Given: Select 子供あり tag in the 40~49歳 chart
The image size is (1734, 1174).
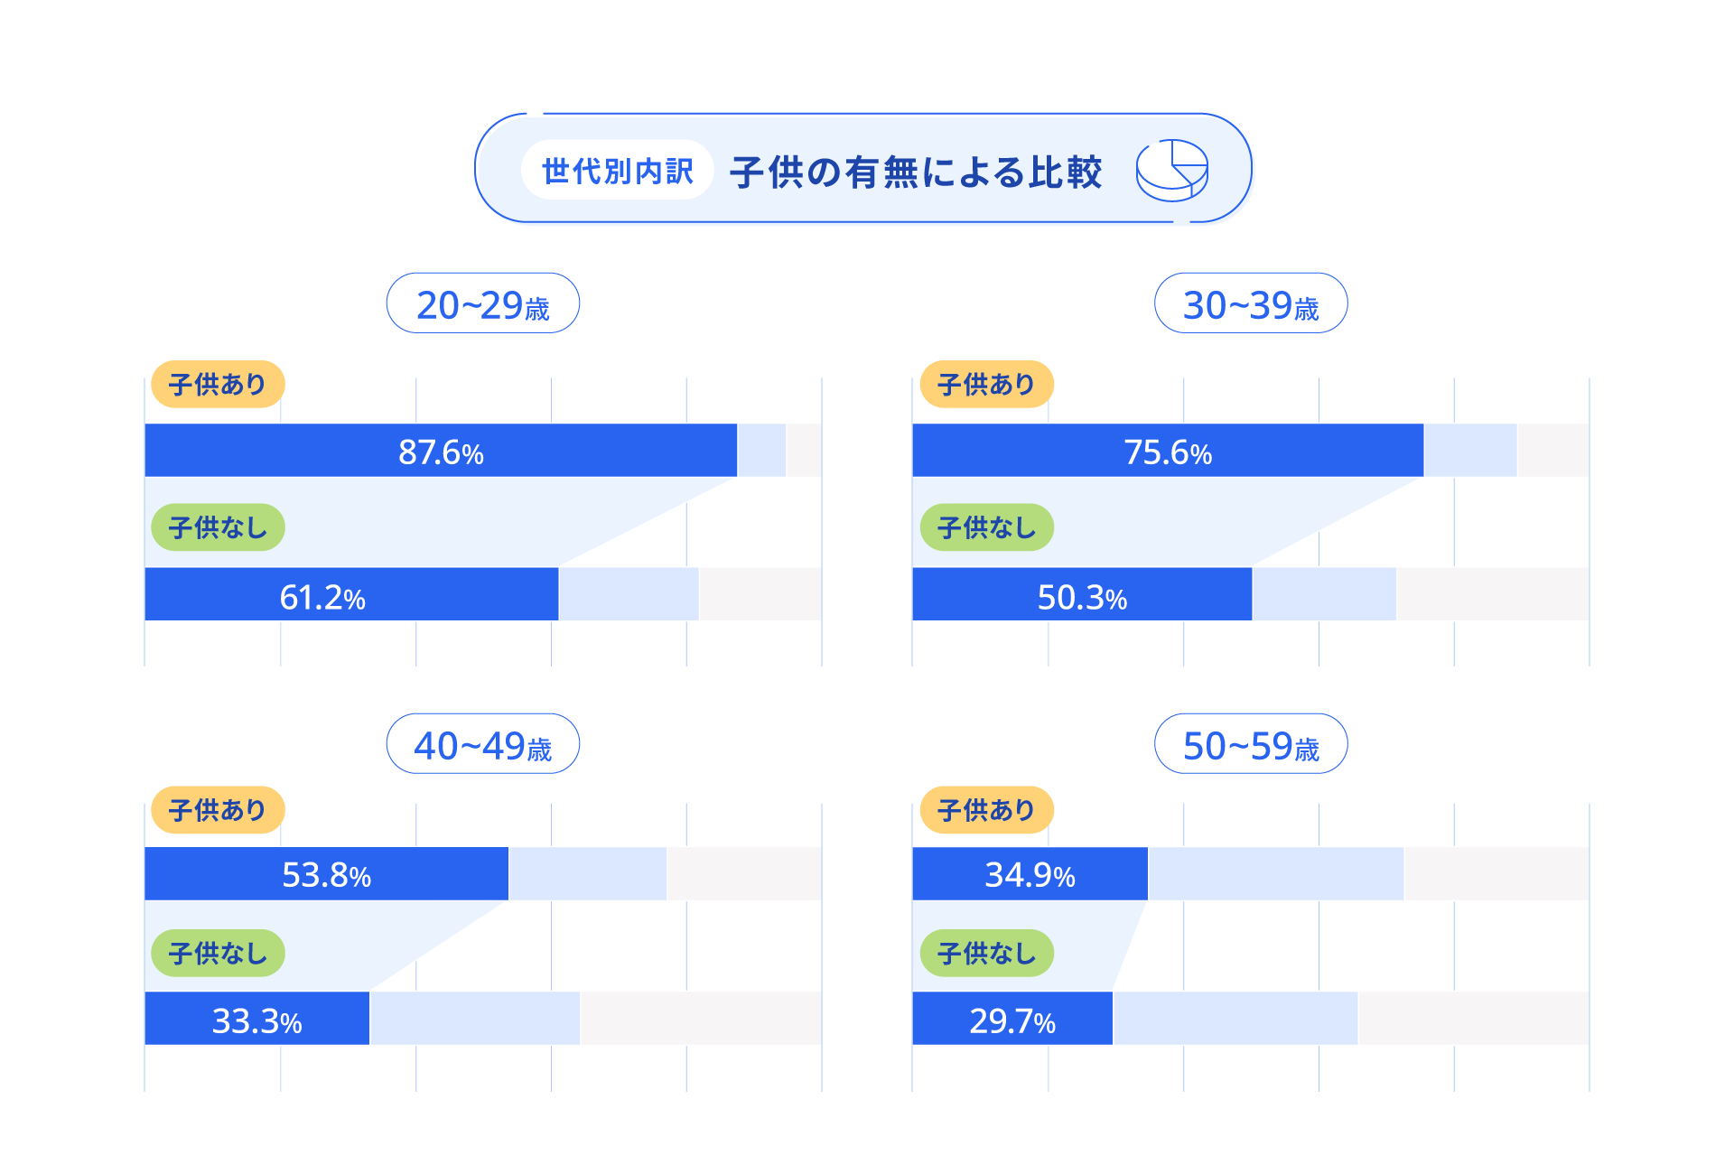Looking at the screenshot, I should coord(218,810).
